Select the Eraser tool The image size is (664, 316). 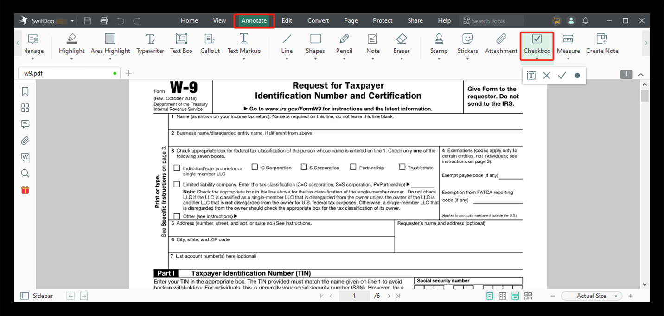(x=401, y=44)
